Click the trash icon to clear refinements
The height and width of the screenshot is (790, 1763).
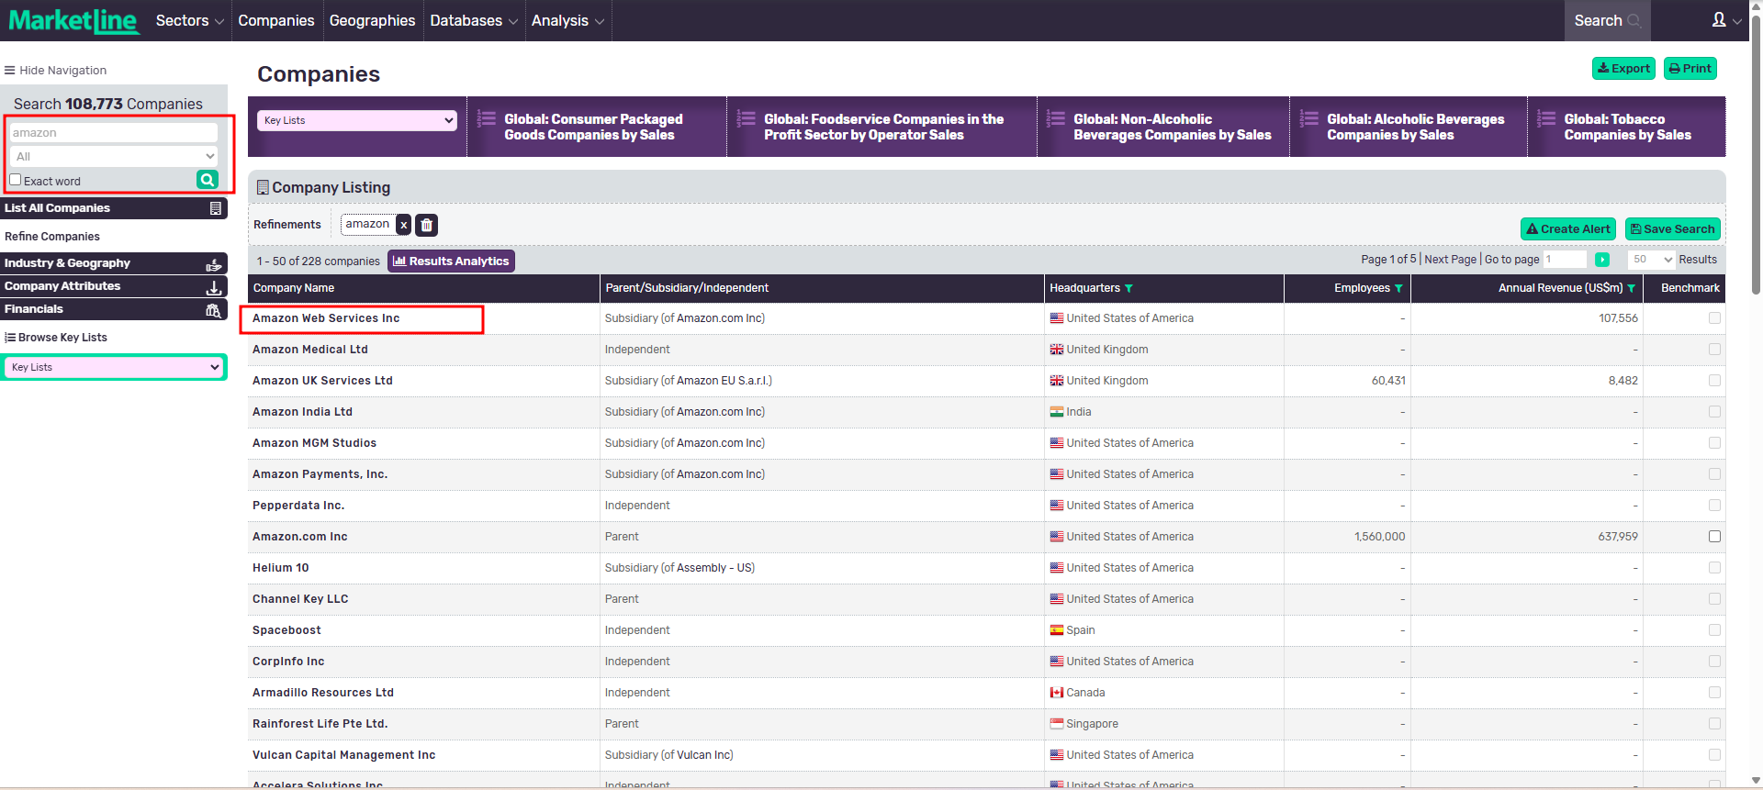point(426,225)
